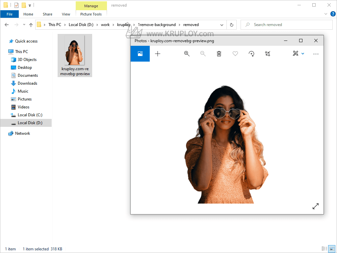The width and height of the screenshot is (337, 253).
Task: Add image to a creation with plus icon
Action: (158, 54)
